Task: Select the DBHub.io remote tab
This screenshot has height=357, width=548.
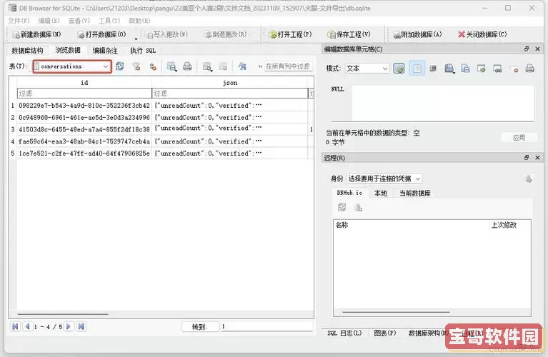Action: (x=349, y=193)
